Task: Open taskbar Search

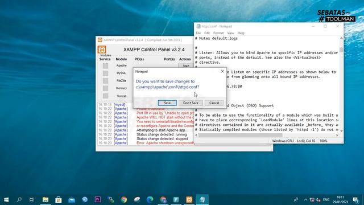Action: pos(19,199)
